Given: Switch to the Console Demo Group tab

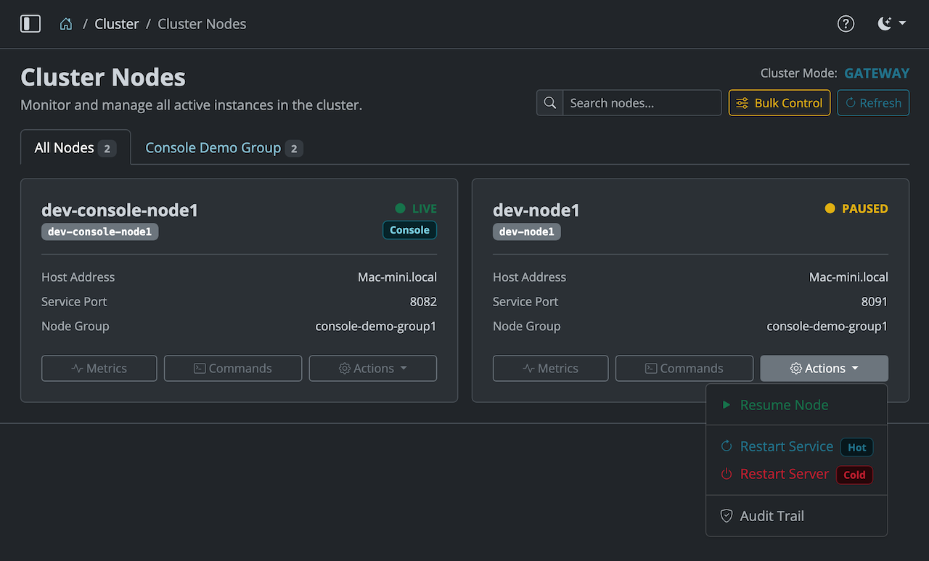Looking at the screenshot, I should coord(224,147).
